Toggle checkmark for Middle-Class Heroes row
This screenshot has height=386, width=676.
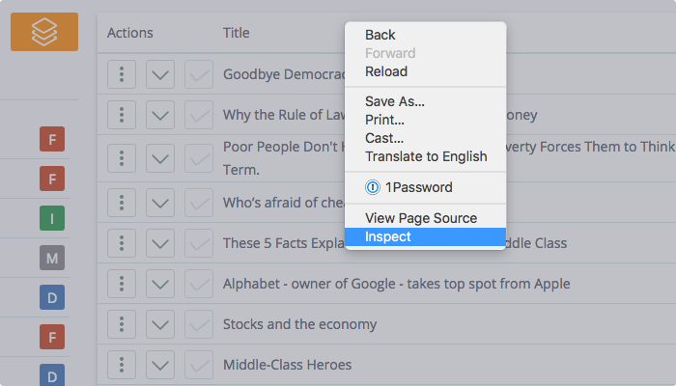coord(199,365)
